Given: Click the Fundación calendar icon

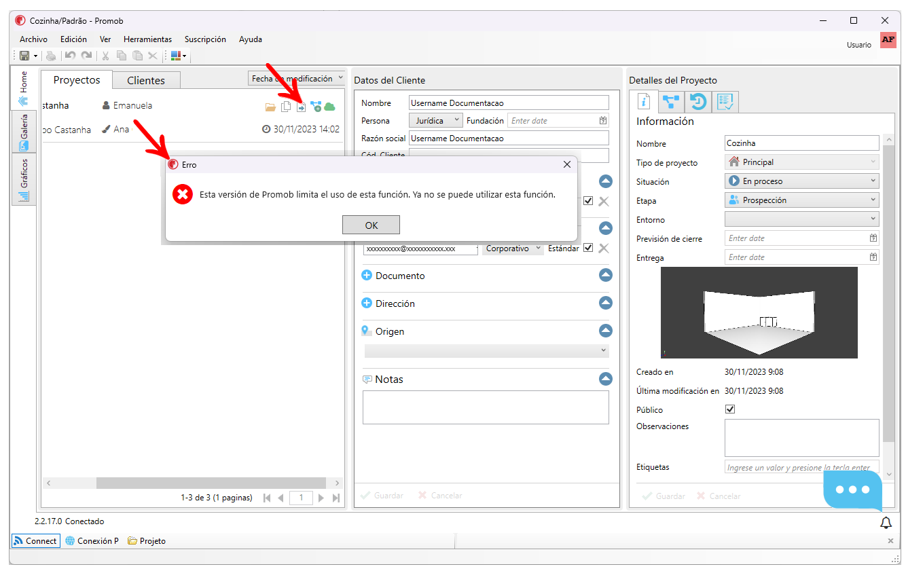Looking at the screenshot, I should point(603,121).
